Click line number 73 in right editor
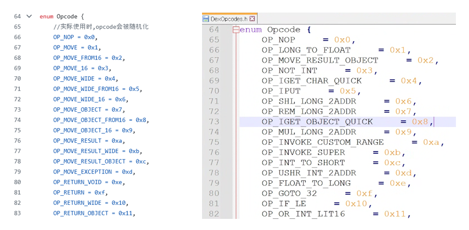 tap(214, 122)
